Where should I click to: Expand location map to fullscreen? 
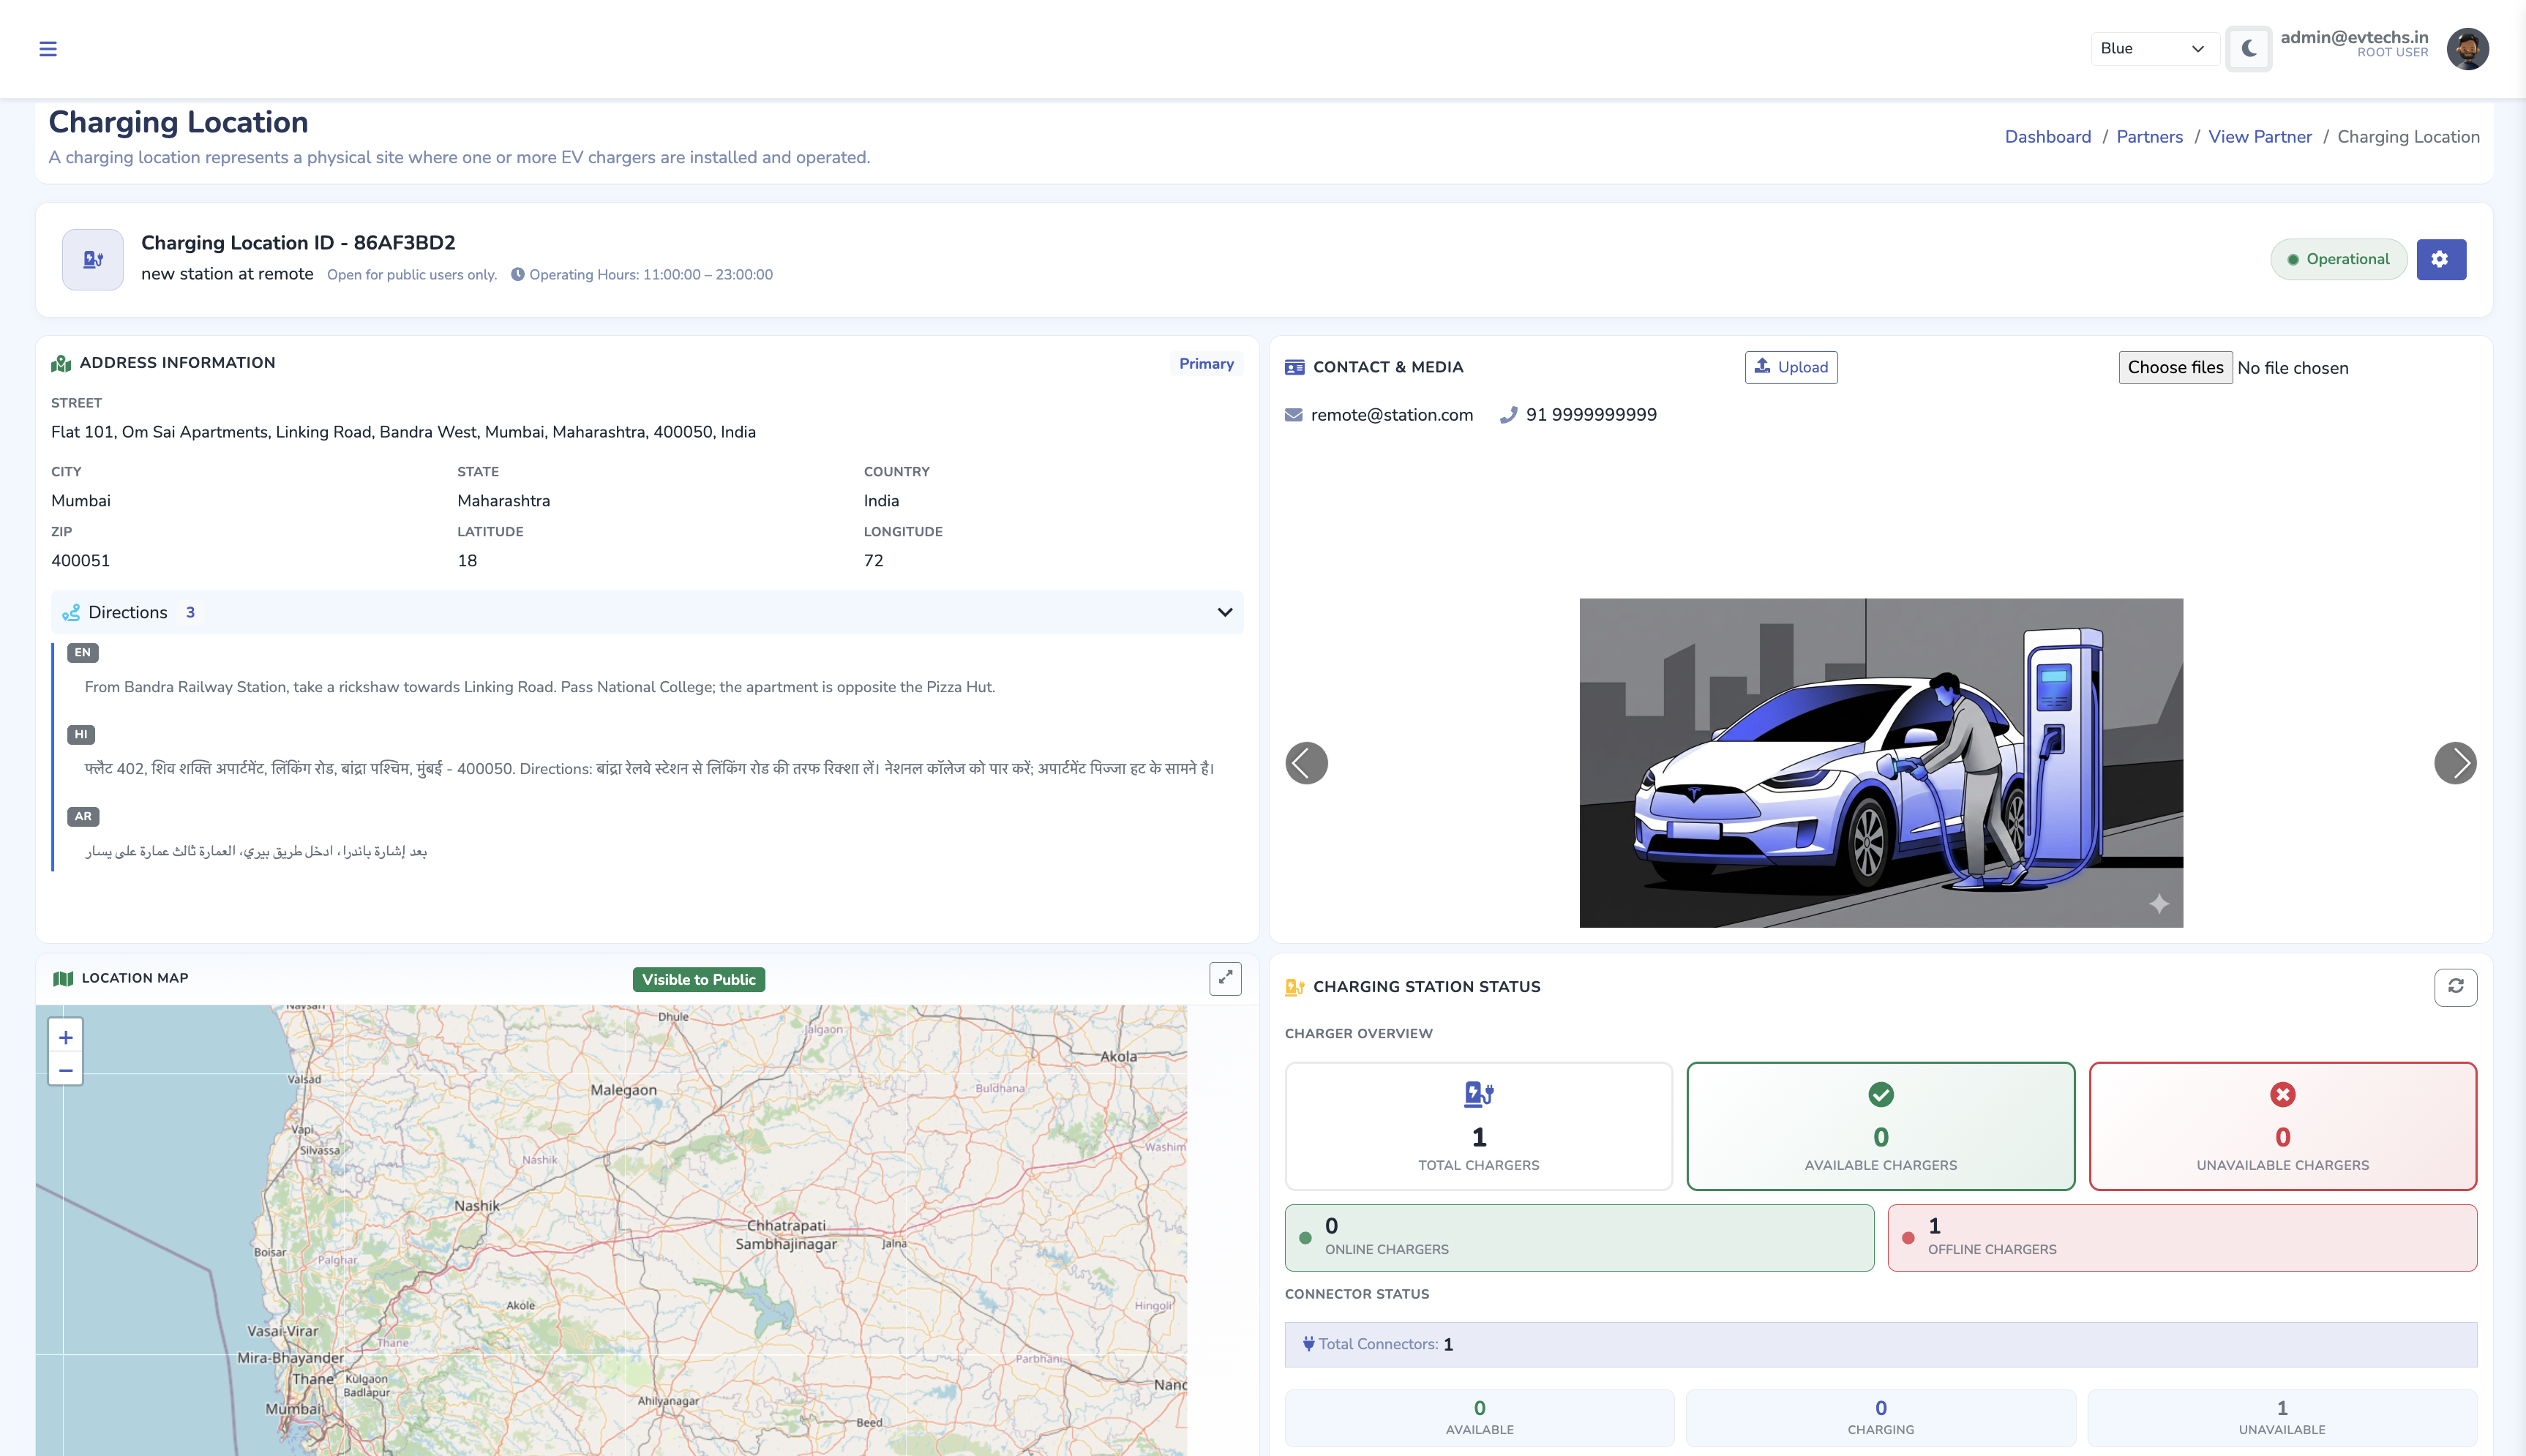tap(1225, 979)
